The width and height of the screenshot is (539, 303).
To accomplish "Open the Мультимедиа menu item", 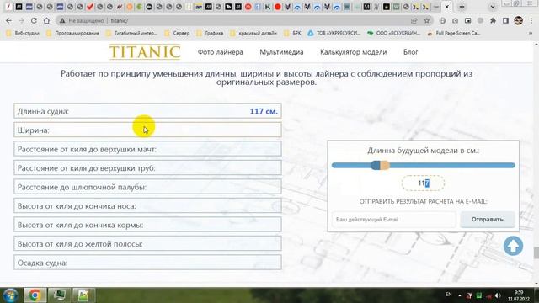I will [x=281, y=52].
